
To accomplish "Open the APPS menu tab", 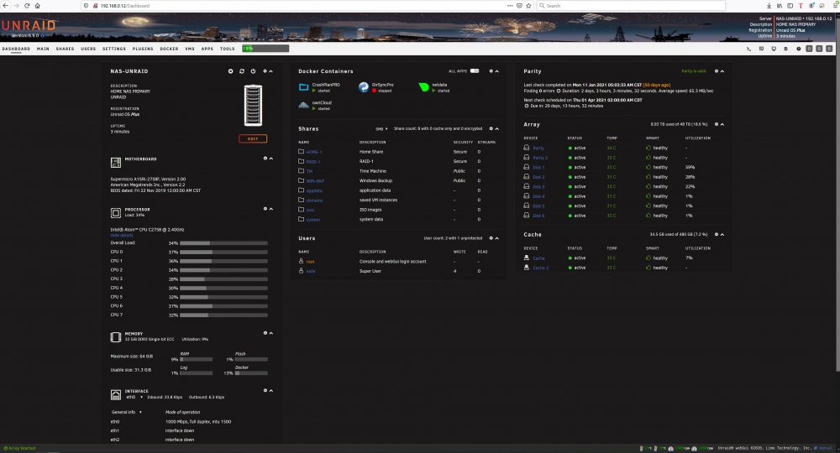I will (207, 49).
